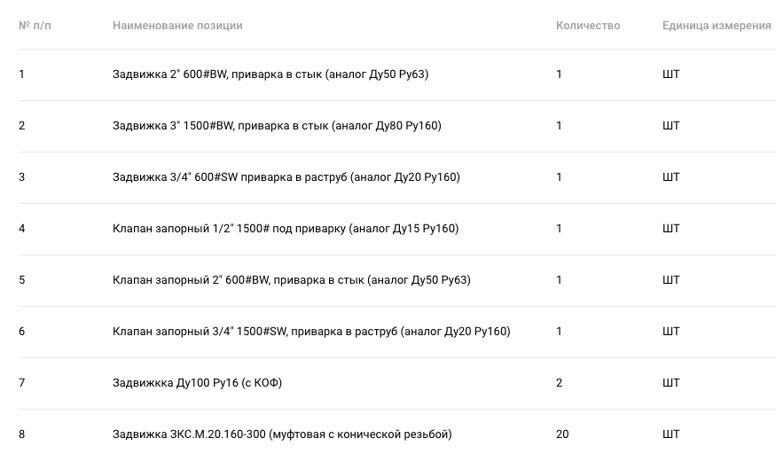
Task: Click quantity value 20 in row 8
Action: pyautogui.click(x=562, y=434)
